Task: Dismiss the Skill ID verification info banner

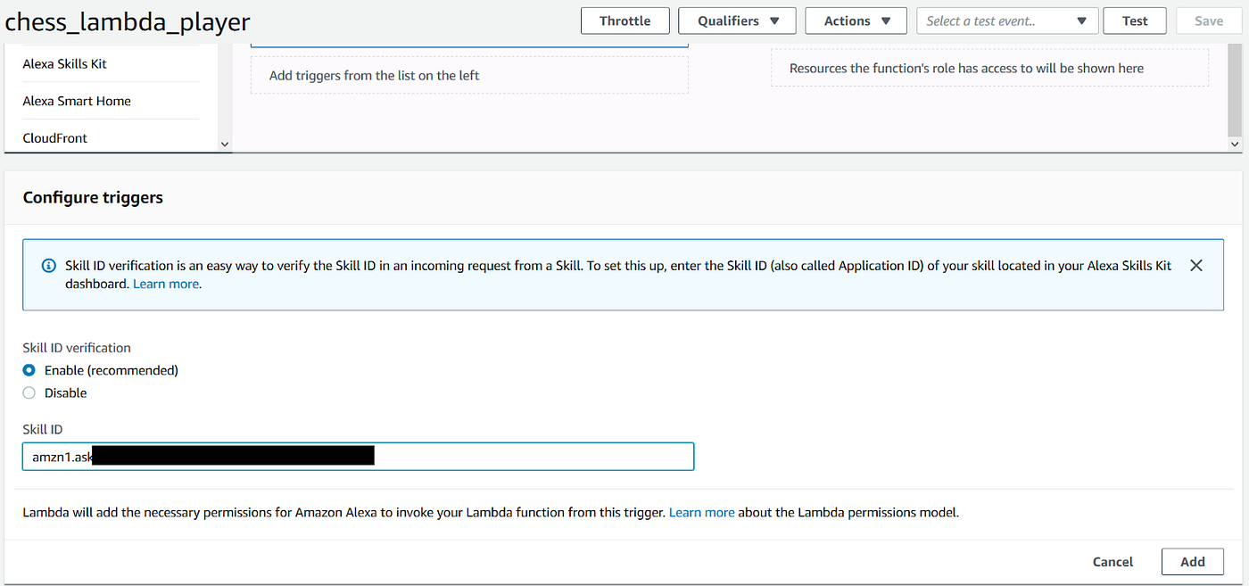Action: pos(1196,266)
